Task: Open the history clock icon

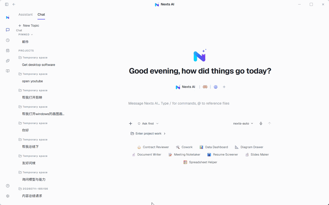Action: (8, 40)
